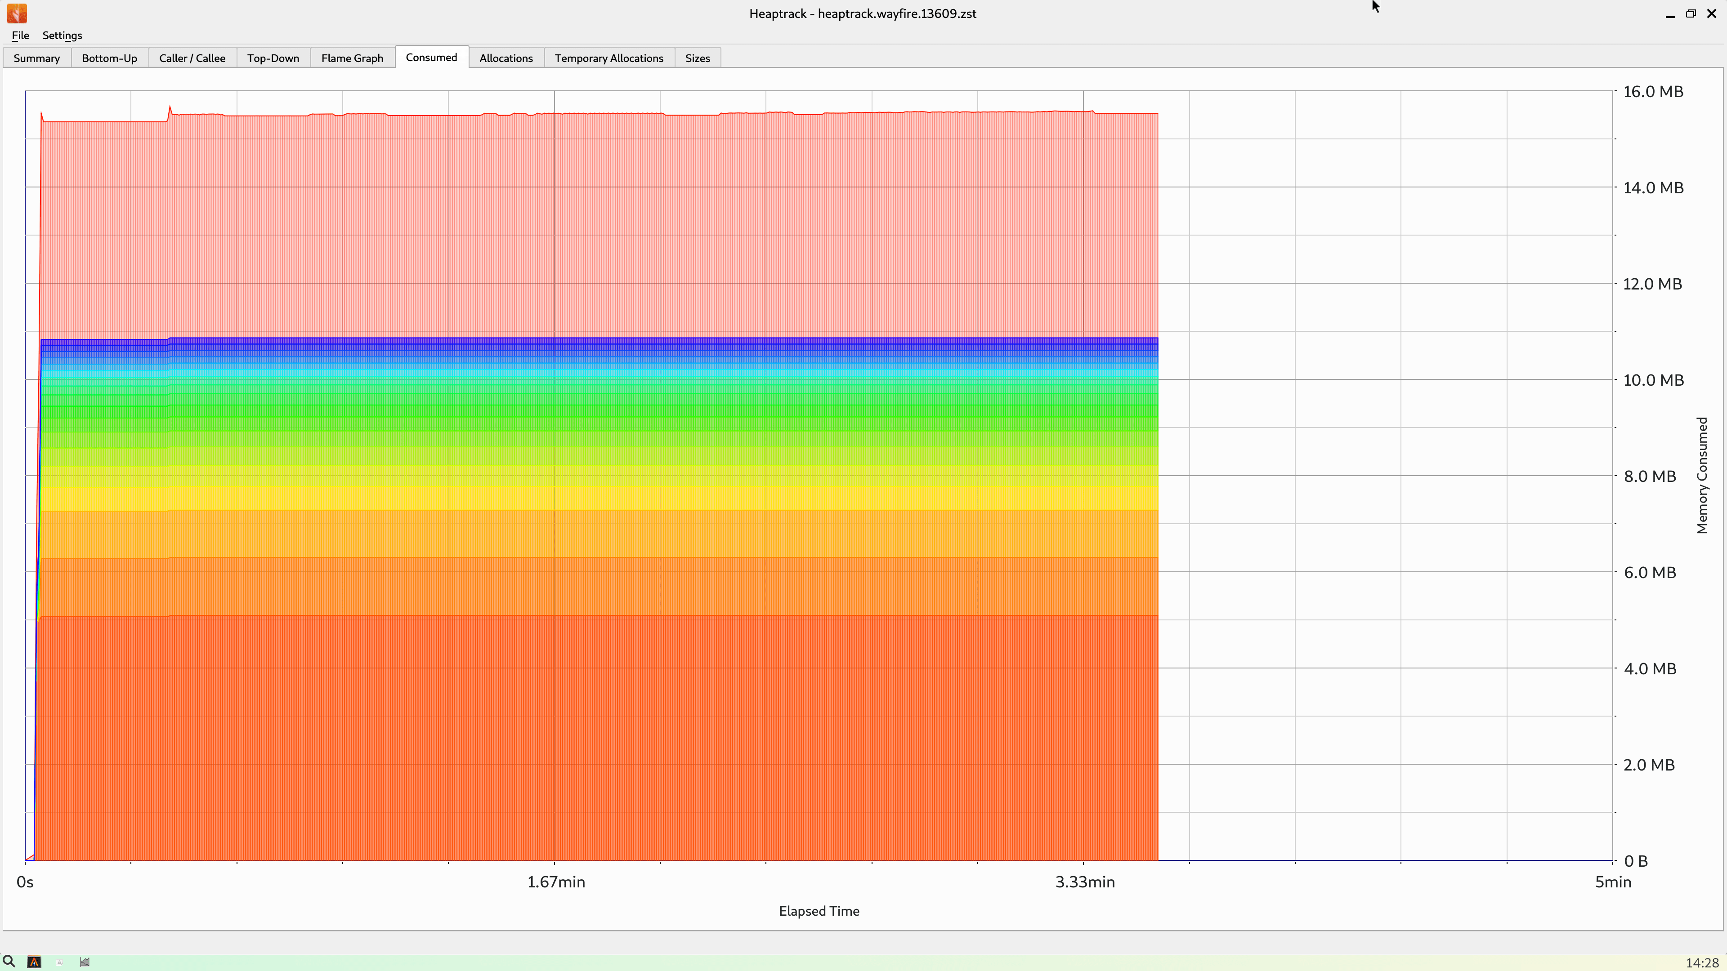Viewport: 1727px width, 971px height.
Task: Switch to the Sizes tab
Action: (x=697, y=58)
